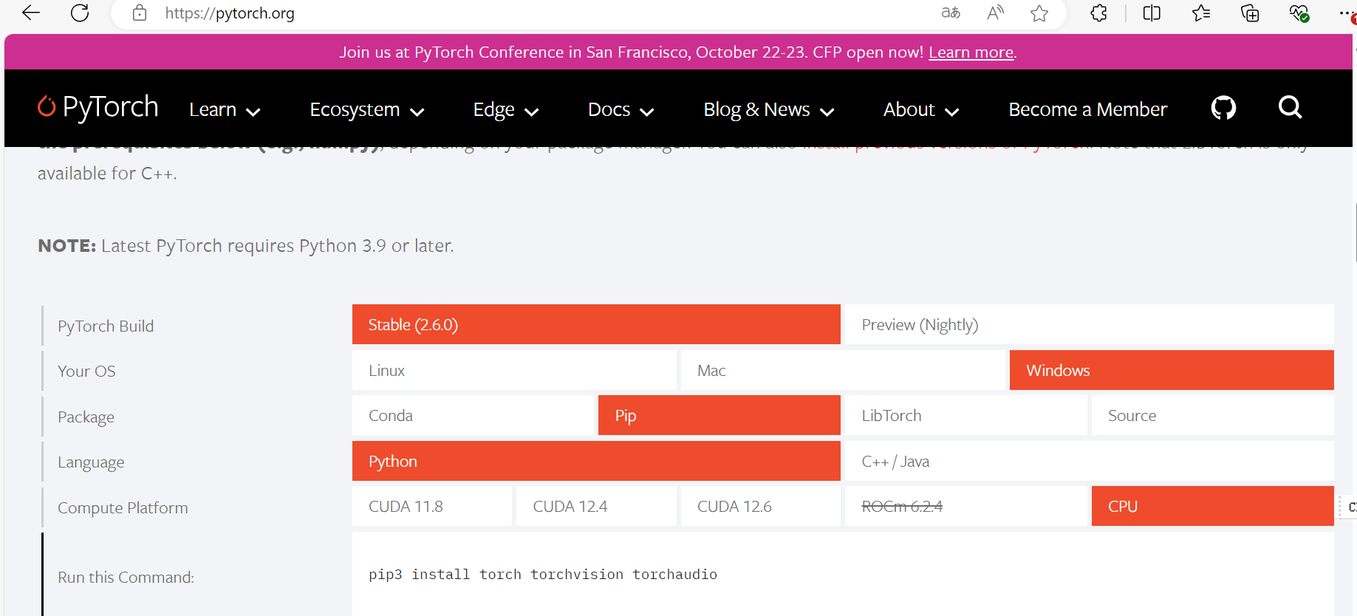This screenshot has width=1357, height=616.
Task: Click the Python 3.9 NOTE text
Action: click(246, 245)
